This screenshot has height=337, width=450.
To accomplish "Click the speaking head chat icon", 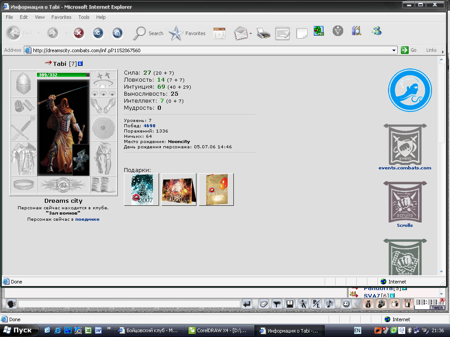I will (11, 304).
